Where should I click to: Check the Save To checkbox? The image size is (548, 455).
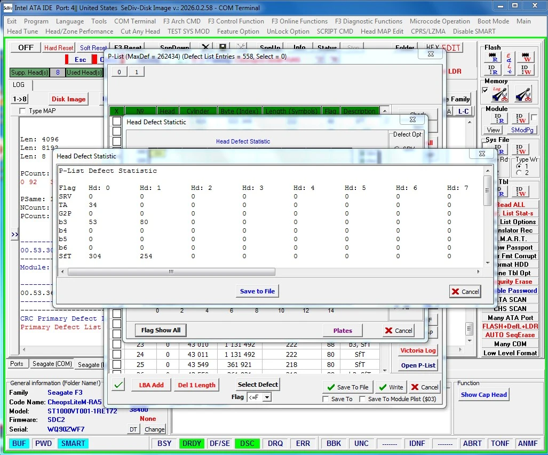325,399
